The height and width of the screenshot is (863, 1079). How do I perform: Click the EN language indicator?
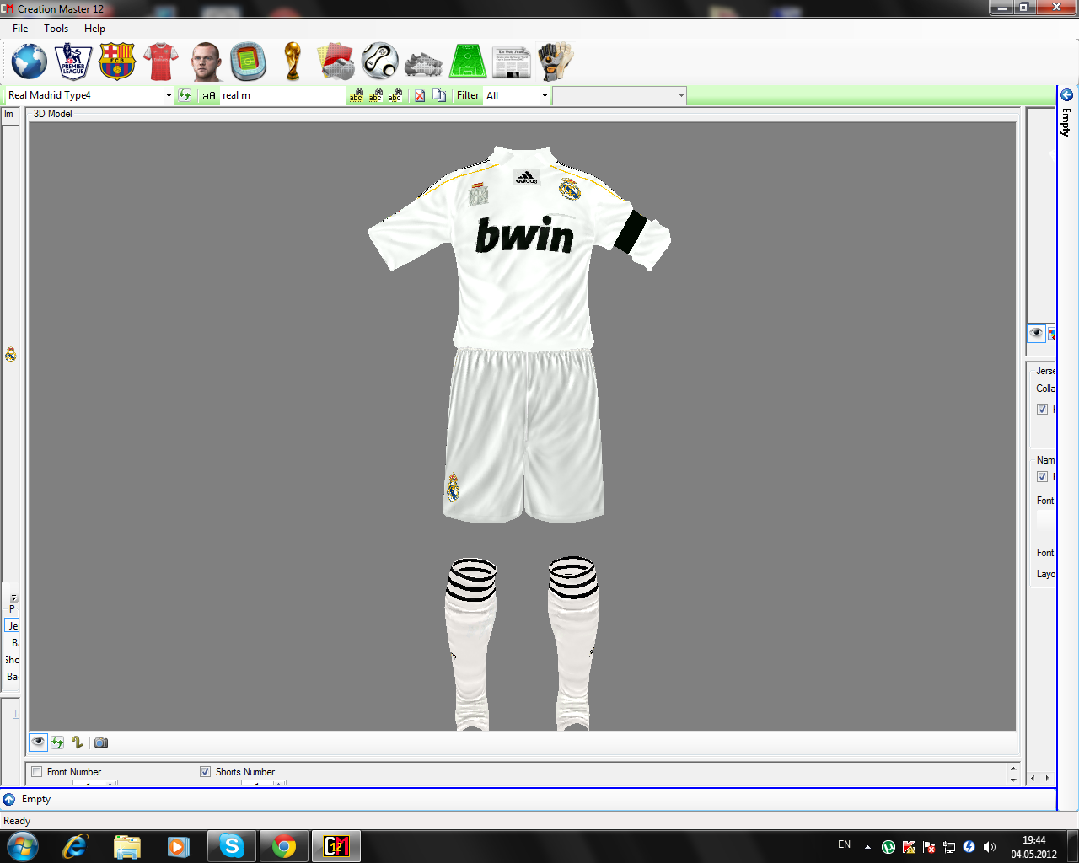(845, 844)
